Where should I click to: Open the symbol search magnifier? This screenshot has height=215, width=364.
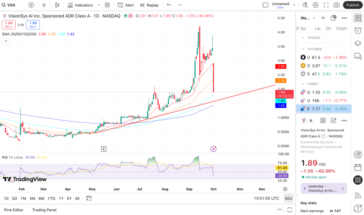[x=5, y=5]
